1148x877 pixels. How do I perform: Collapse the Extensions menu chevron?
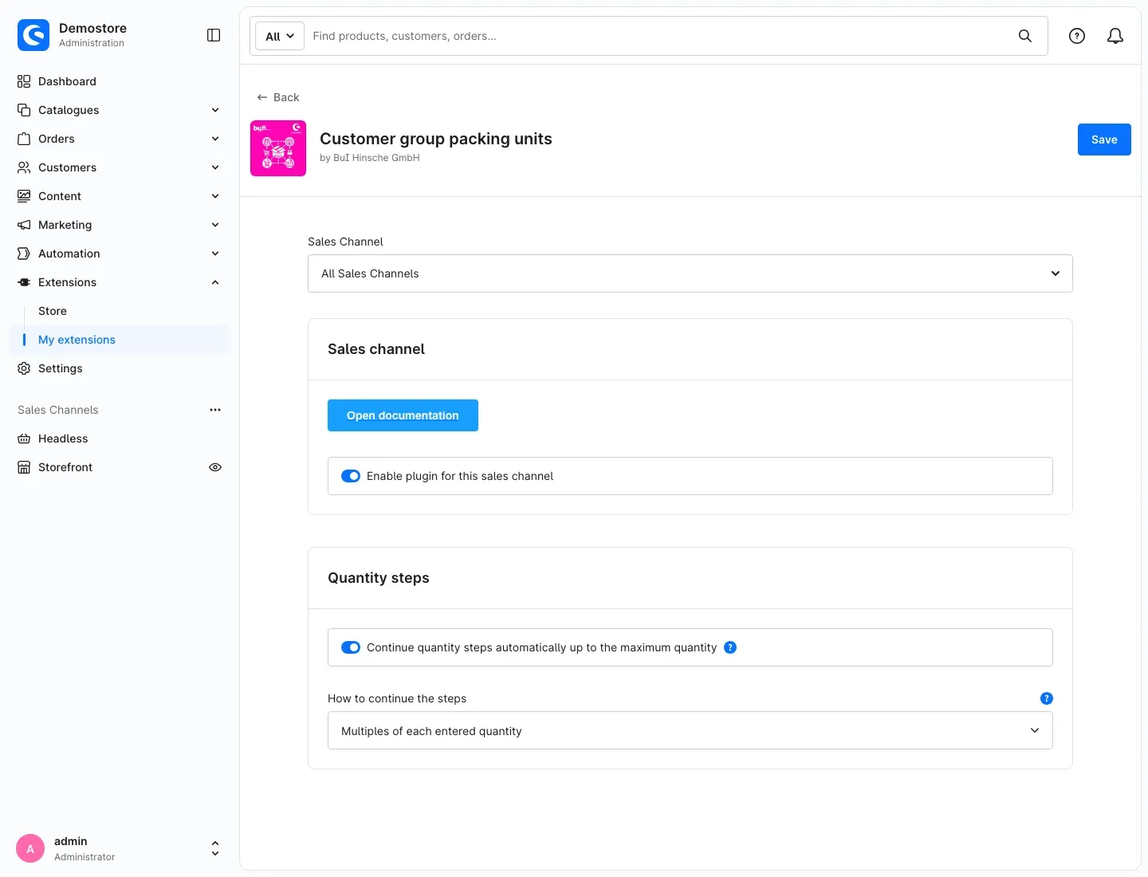click(x=215, y=282)
